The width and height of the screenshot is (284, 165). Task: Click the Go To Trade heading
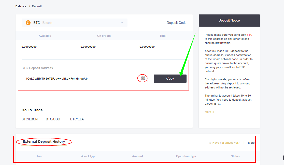pos(32,110)
